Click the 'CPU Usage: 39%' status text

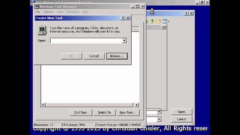pos(73,125)
